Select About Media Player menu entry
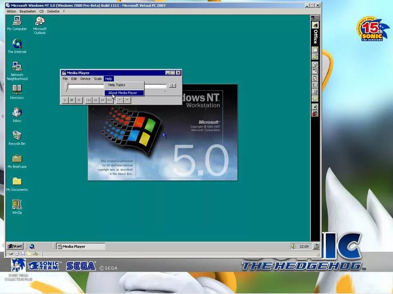 (x=124, y=93)
